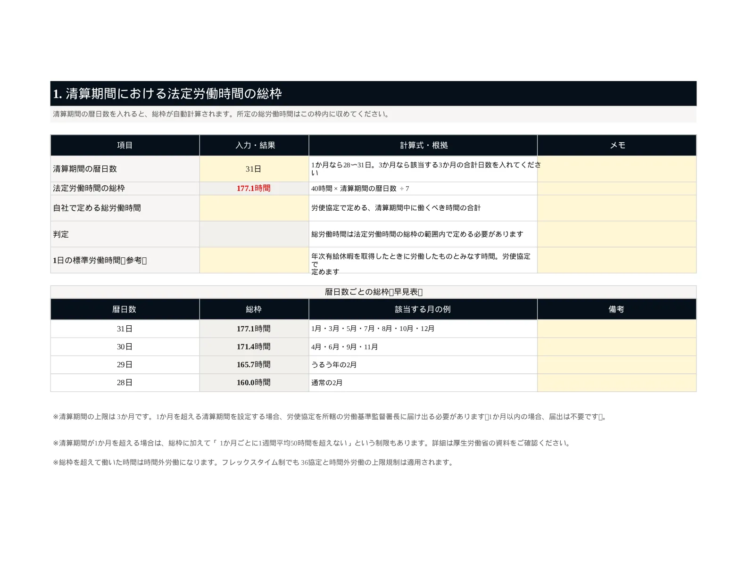Click the "160.0時間" cell

pos(254,383)
